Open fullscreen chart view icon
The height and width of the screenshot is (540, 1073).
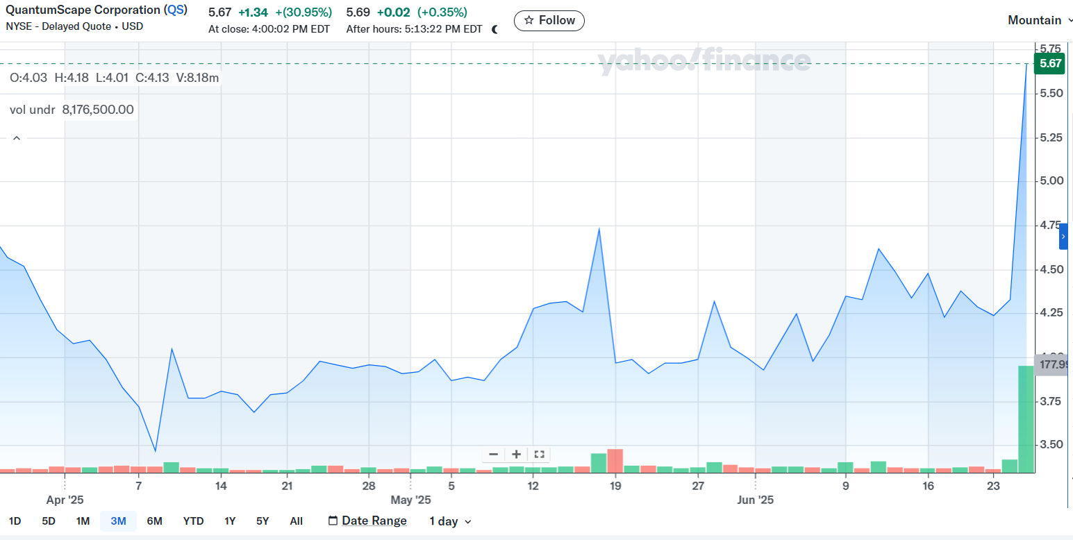[x=539, y=454]
